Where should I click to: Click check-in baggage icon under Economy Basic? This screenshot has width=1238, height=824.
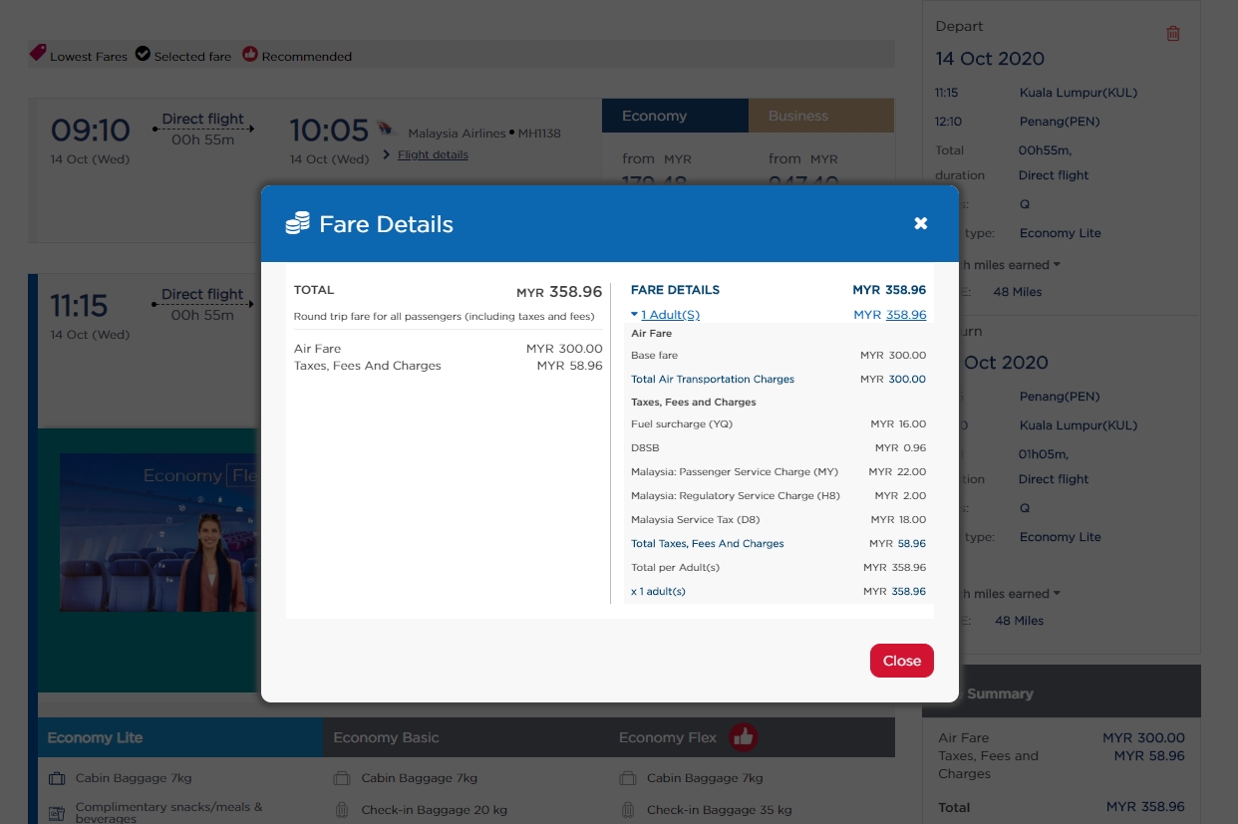(342, 810)
